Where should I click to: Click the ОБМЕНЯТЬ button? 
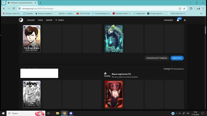coord(177,58)
